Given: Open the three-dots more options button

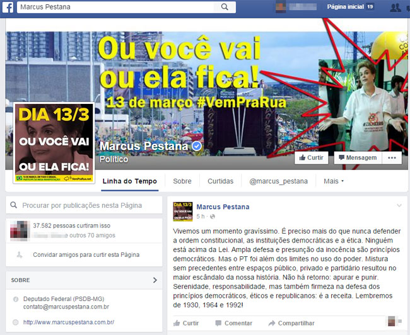Looking at the screenshot, I should point(392,157).
